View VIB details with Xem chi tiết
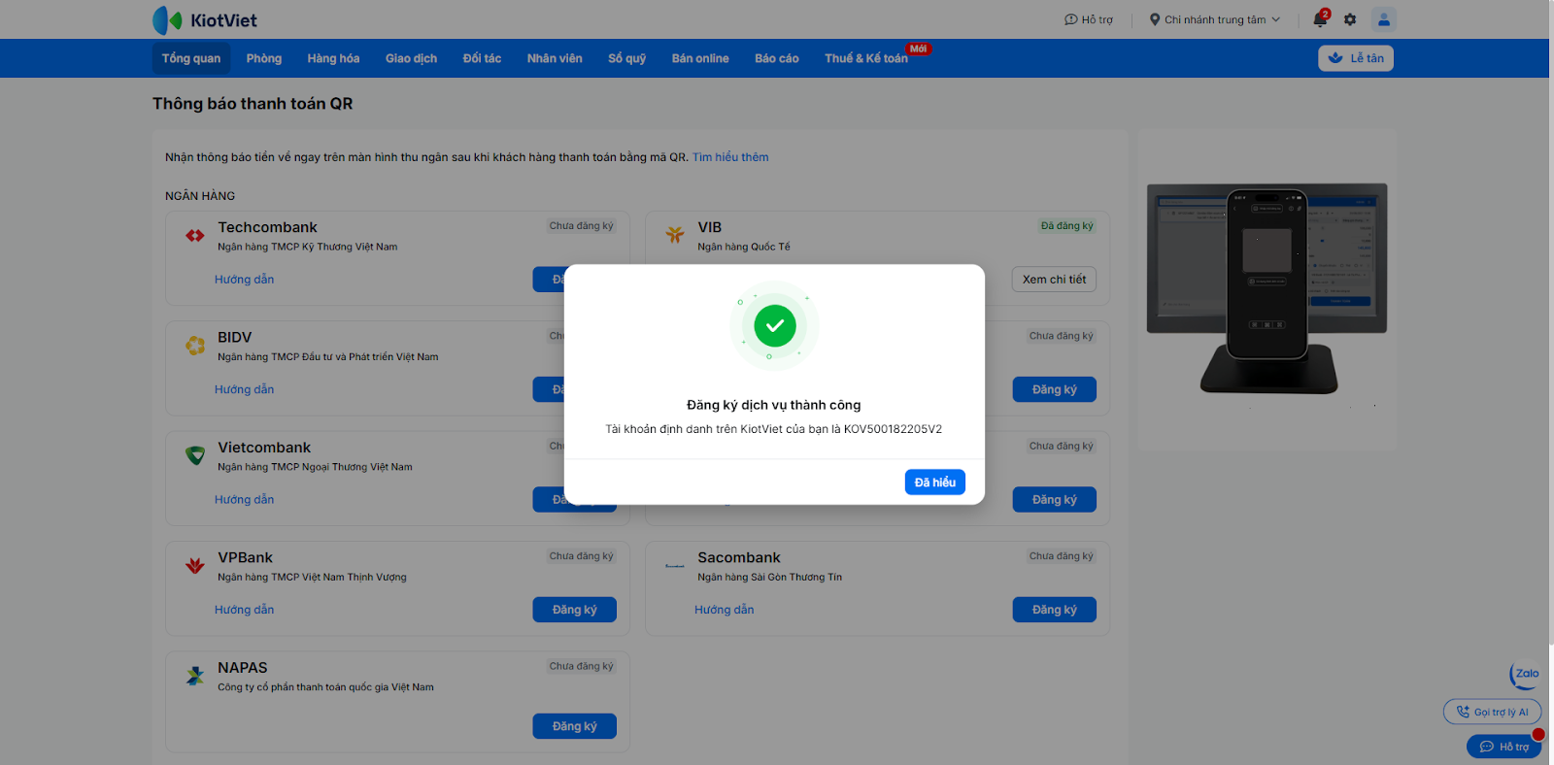Screen dimensions: 1554x765 click(x=1055, y=280)
